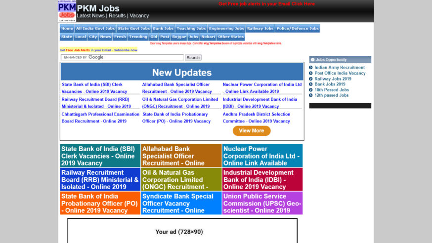The height and width of the screenshot is (243, 432).
Task: Select the Fresh submenu tab
Action: (120, 37)
